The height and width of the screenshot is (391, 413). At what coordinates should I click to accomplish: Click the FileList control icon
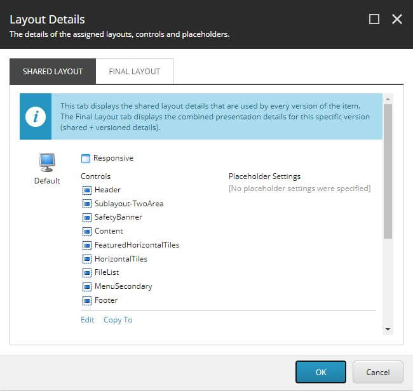[87, 273]
